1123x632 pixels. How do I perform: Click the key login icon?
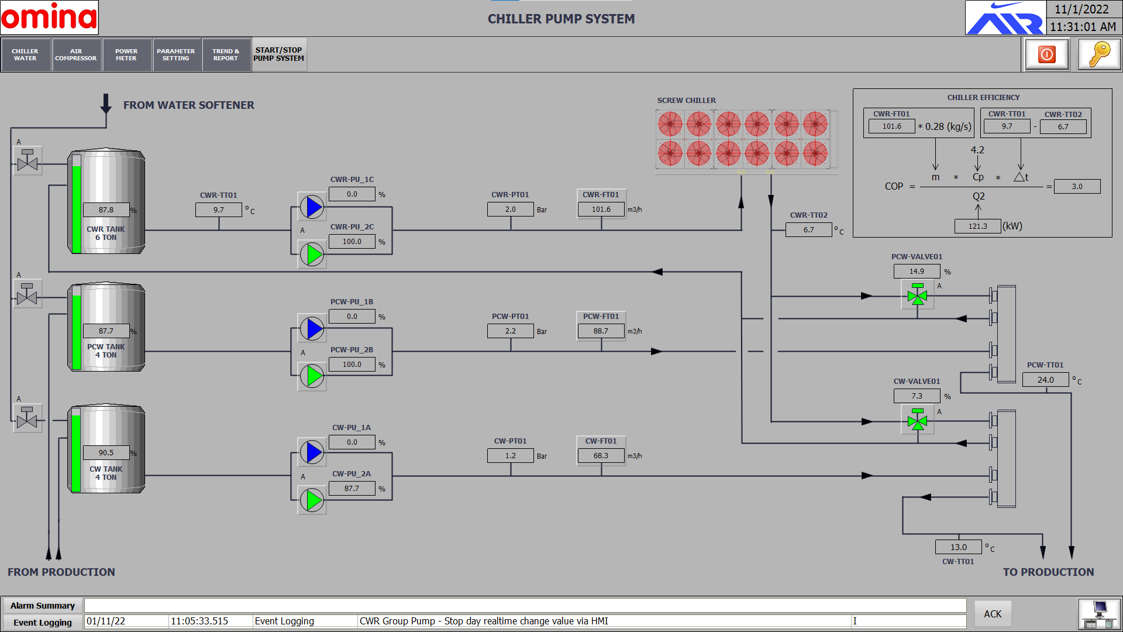point(1100,54)
